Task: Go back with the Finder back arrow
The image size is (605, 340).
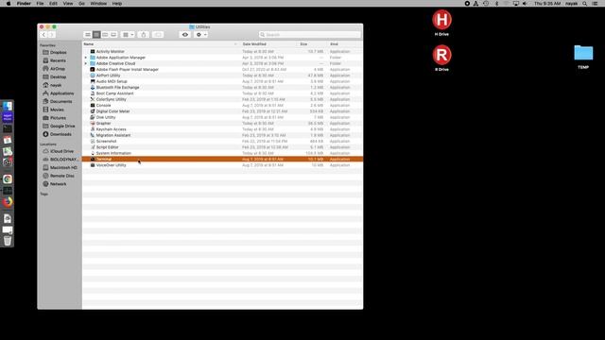Action: (x=43, y=35)
